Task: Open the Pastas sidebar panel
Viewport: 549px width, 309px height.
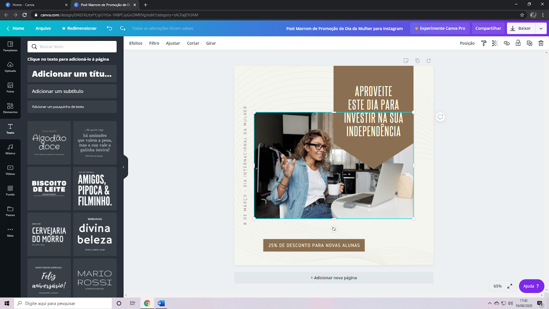Action: [x=10, y=211]
